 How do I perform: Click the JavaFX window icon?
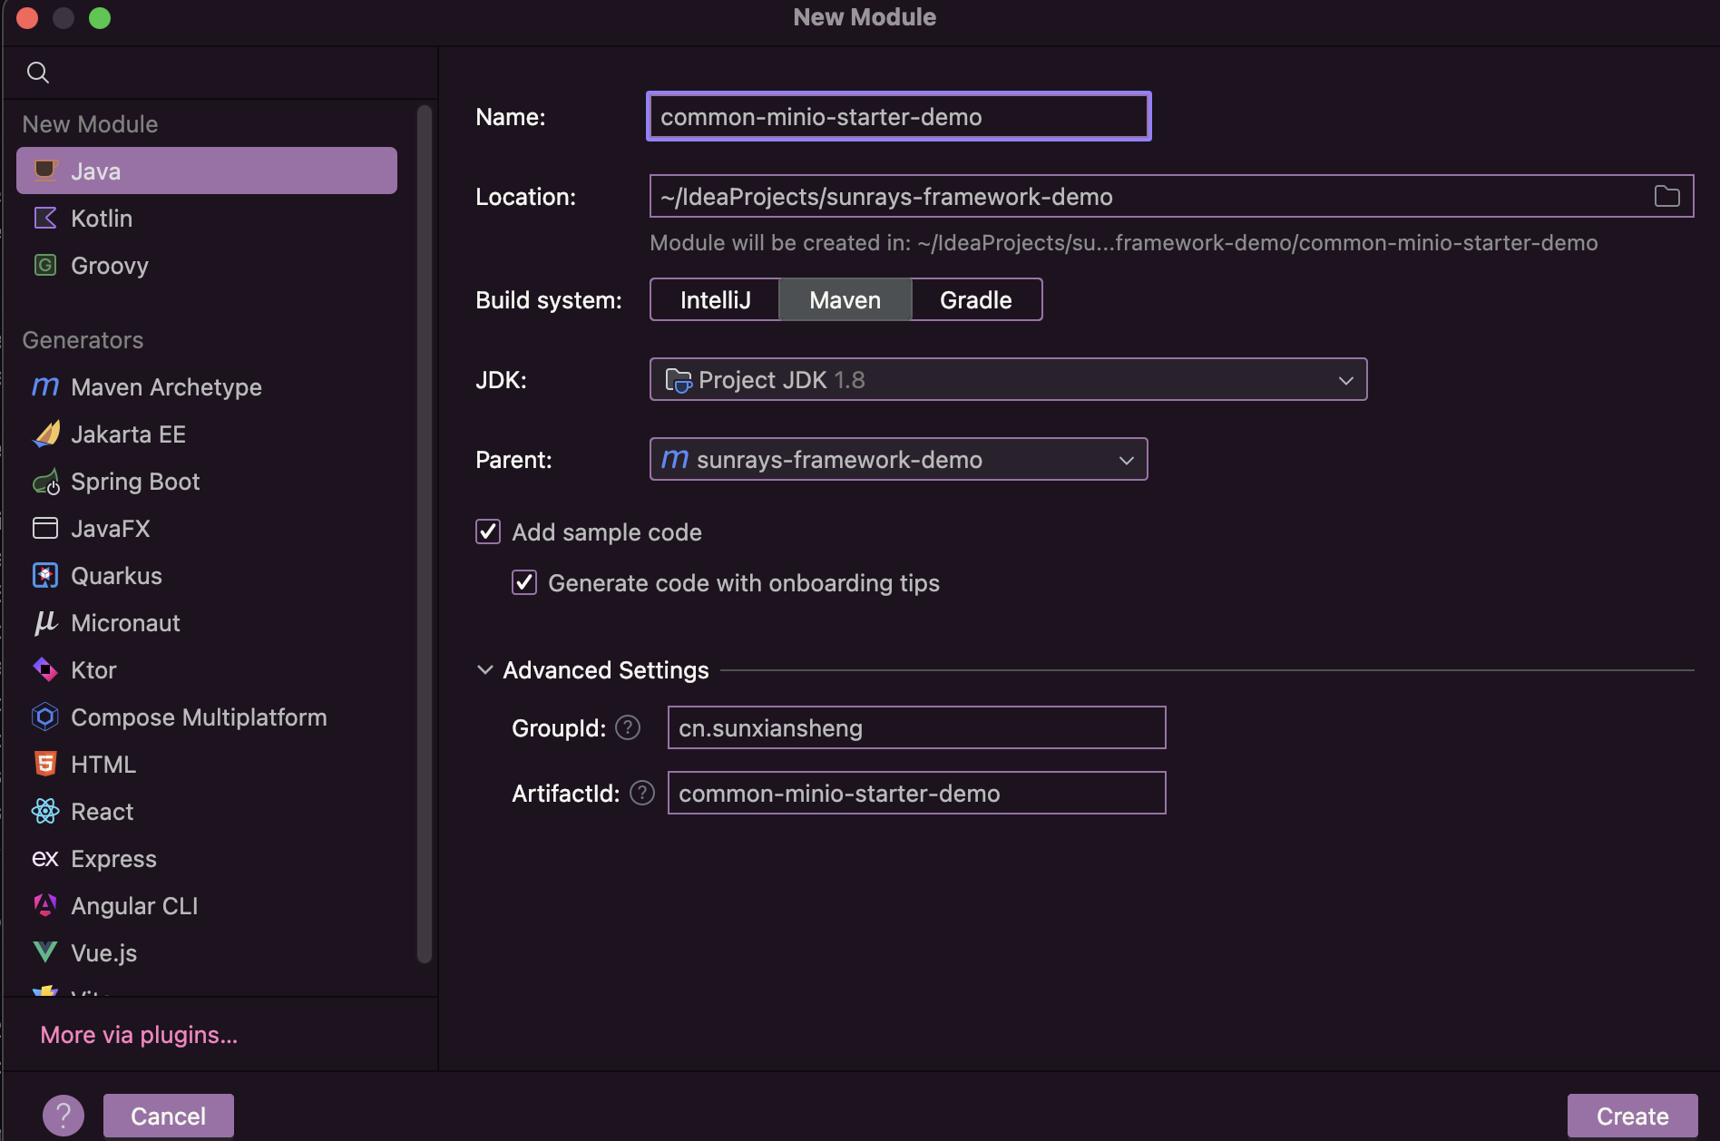pos(45,528)
